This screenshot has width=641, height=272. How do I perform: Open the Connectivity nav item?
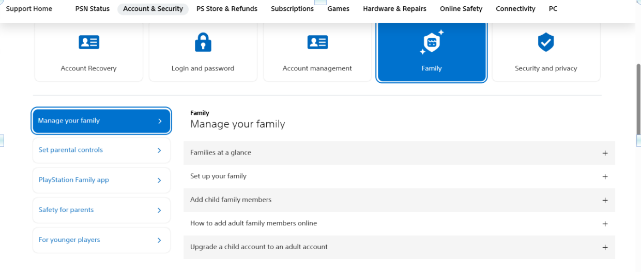(x=515, y=9)
